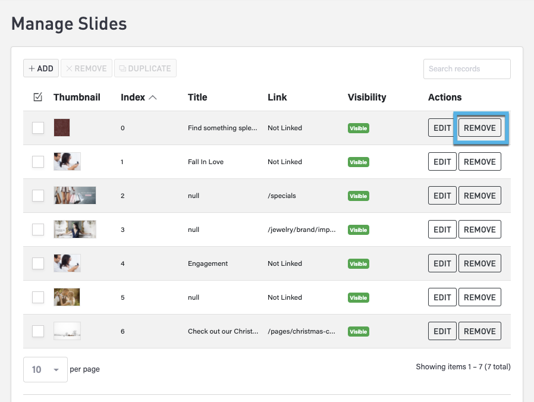Open thumbnail for slide index 2
534x402 pixels.
(x=74, y=196)
